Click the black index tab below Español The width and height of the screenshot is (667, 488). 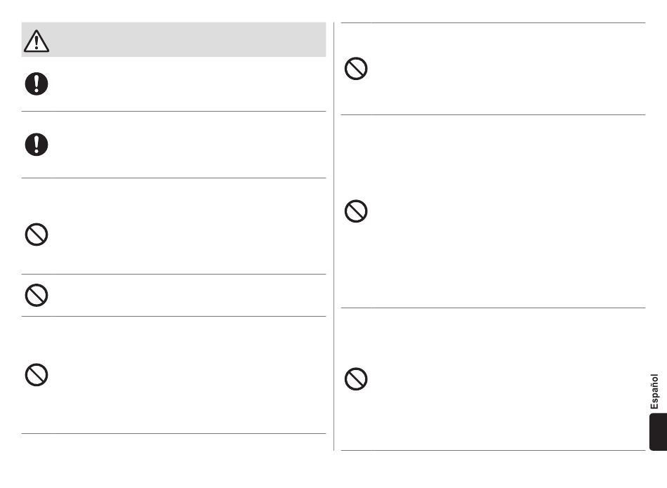click(x=658, y=432)
